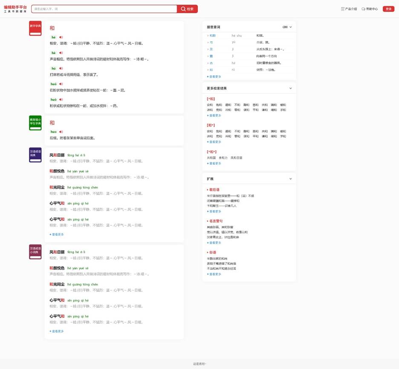
Task: Click the 编辑助手平台 logo
Action: coord(15,9)
